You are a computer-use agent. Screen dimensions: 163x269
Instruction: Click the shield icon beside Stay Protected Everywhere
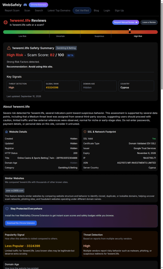tap(7, 209)
